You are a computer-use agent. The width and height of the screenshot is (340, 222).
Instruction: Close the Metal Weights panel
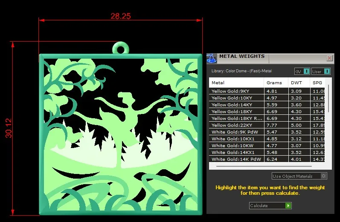pos(330,58)
